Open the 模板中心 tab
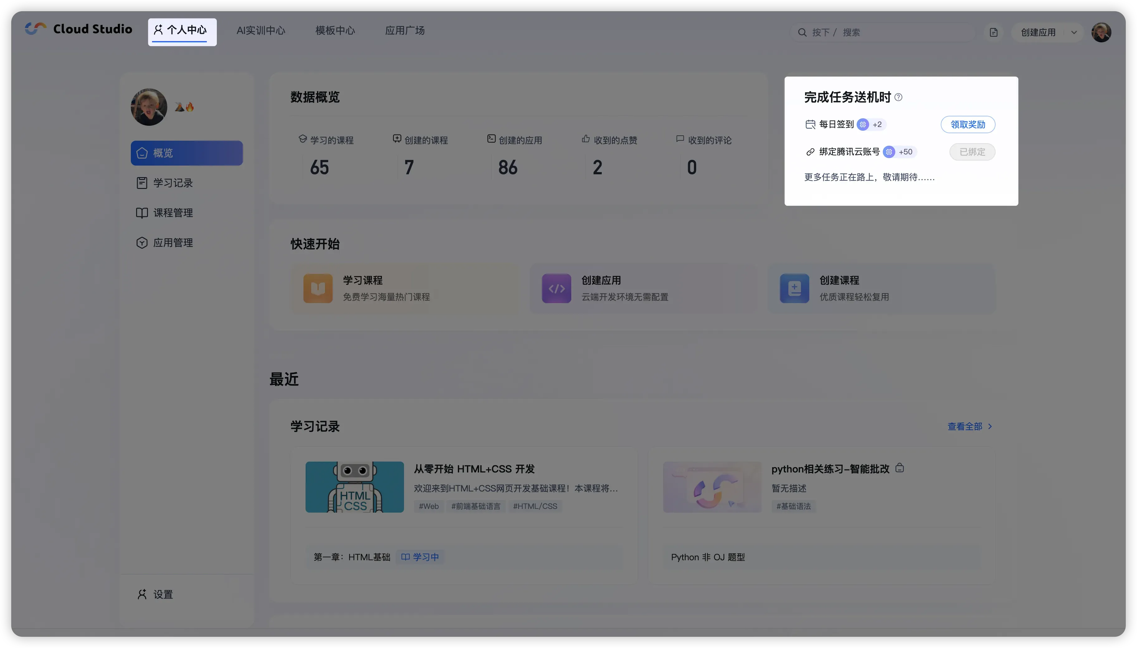Screen dimensions: 1137x648 point(335,31)
